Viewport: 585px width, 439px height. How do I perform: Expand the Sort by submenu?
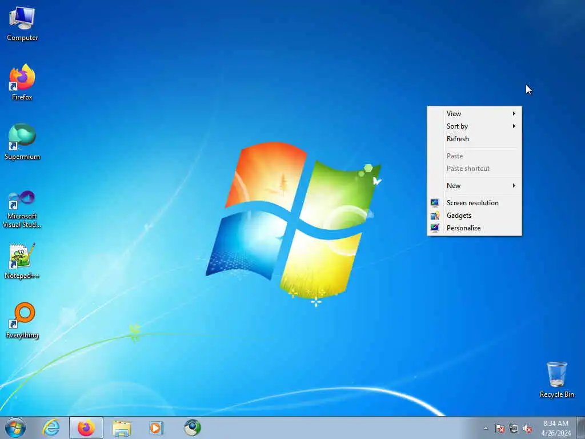475,126
